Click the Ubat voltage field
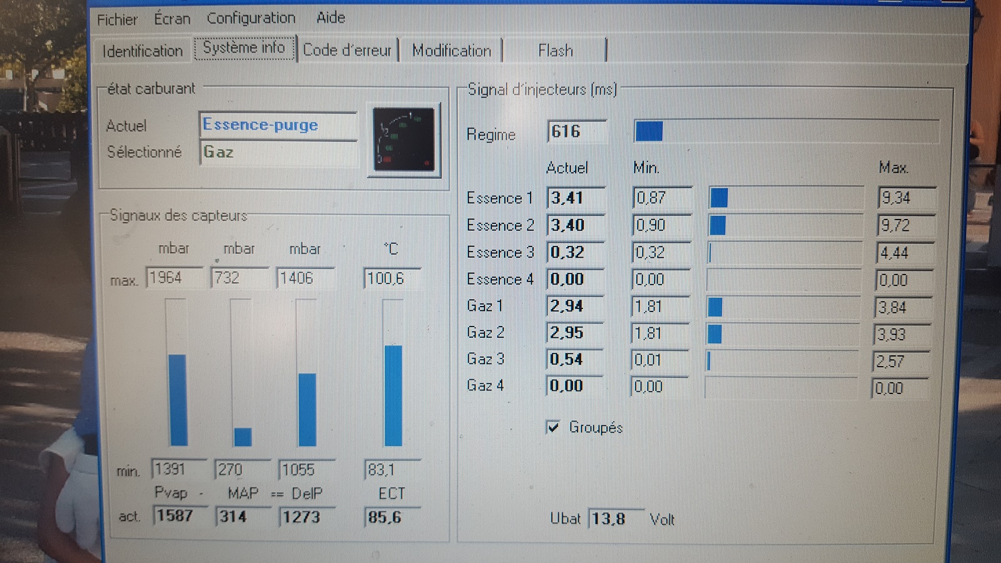 (614, 519)
